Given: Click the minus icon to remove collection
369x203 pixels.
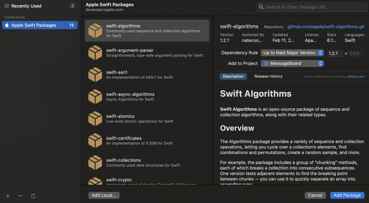Looking at the screenshot, I should point(21,196).
